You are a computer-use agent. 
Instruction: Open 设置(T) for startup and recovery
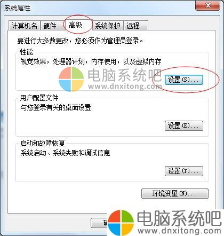tap(184, 171)
